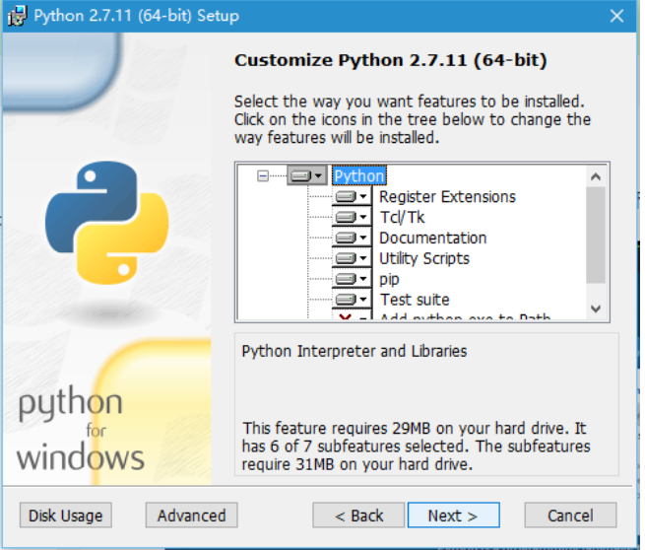Proceed with the Next > button
The height and width of the screenshot is (550, 645).
454,515
